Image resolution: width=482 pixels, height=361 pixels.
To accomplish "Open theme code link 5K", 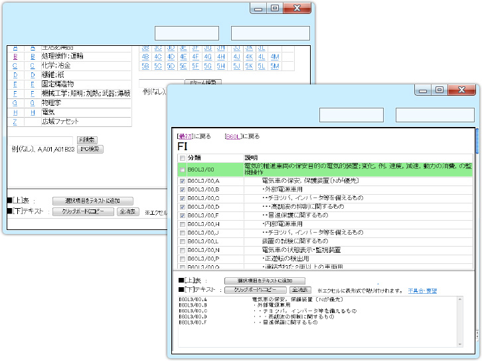I will [x=249, y=66].
